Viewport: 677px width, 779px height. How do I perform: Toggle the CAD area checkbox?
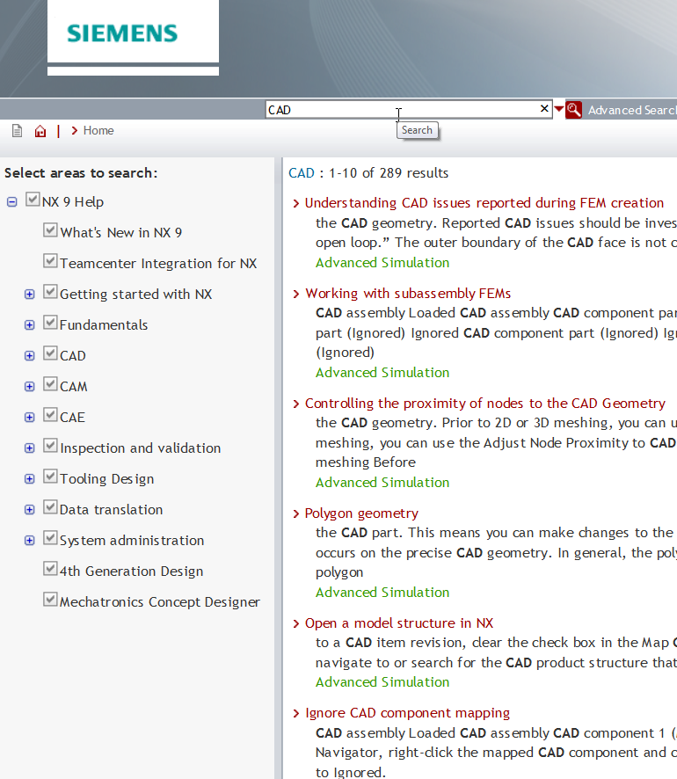coord(50,353)
